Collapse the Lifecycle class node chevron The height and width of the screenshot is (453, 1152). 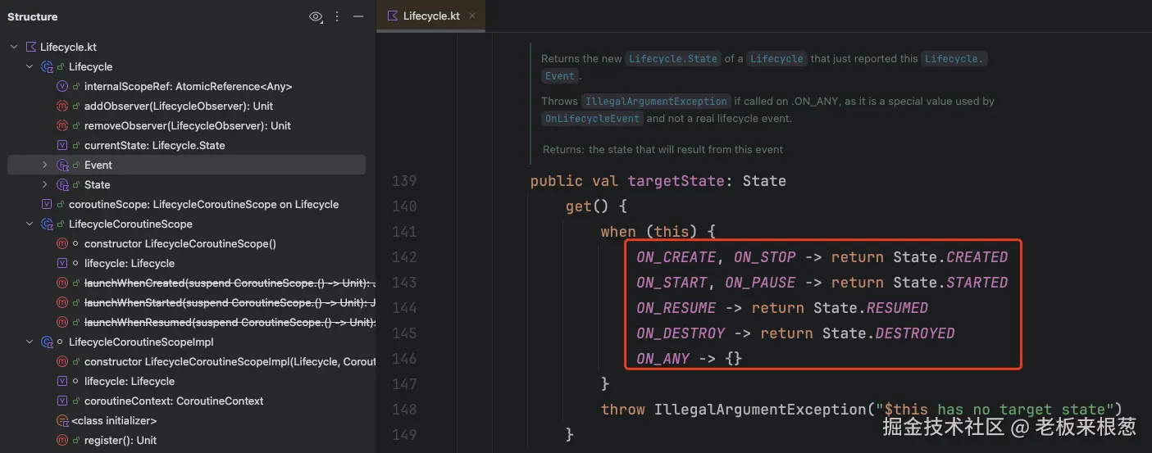(x=30, y=66)
